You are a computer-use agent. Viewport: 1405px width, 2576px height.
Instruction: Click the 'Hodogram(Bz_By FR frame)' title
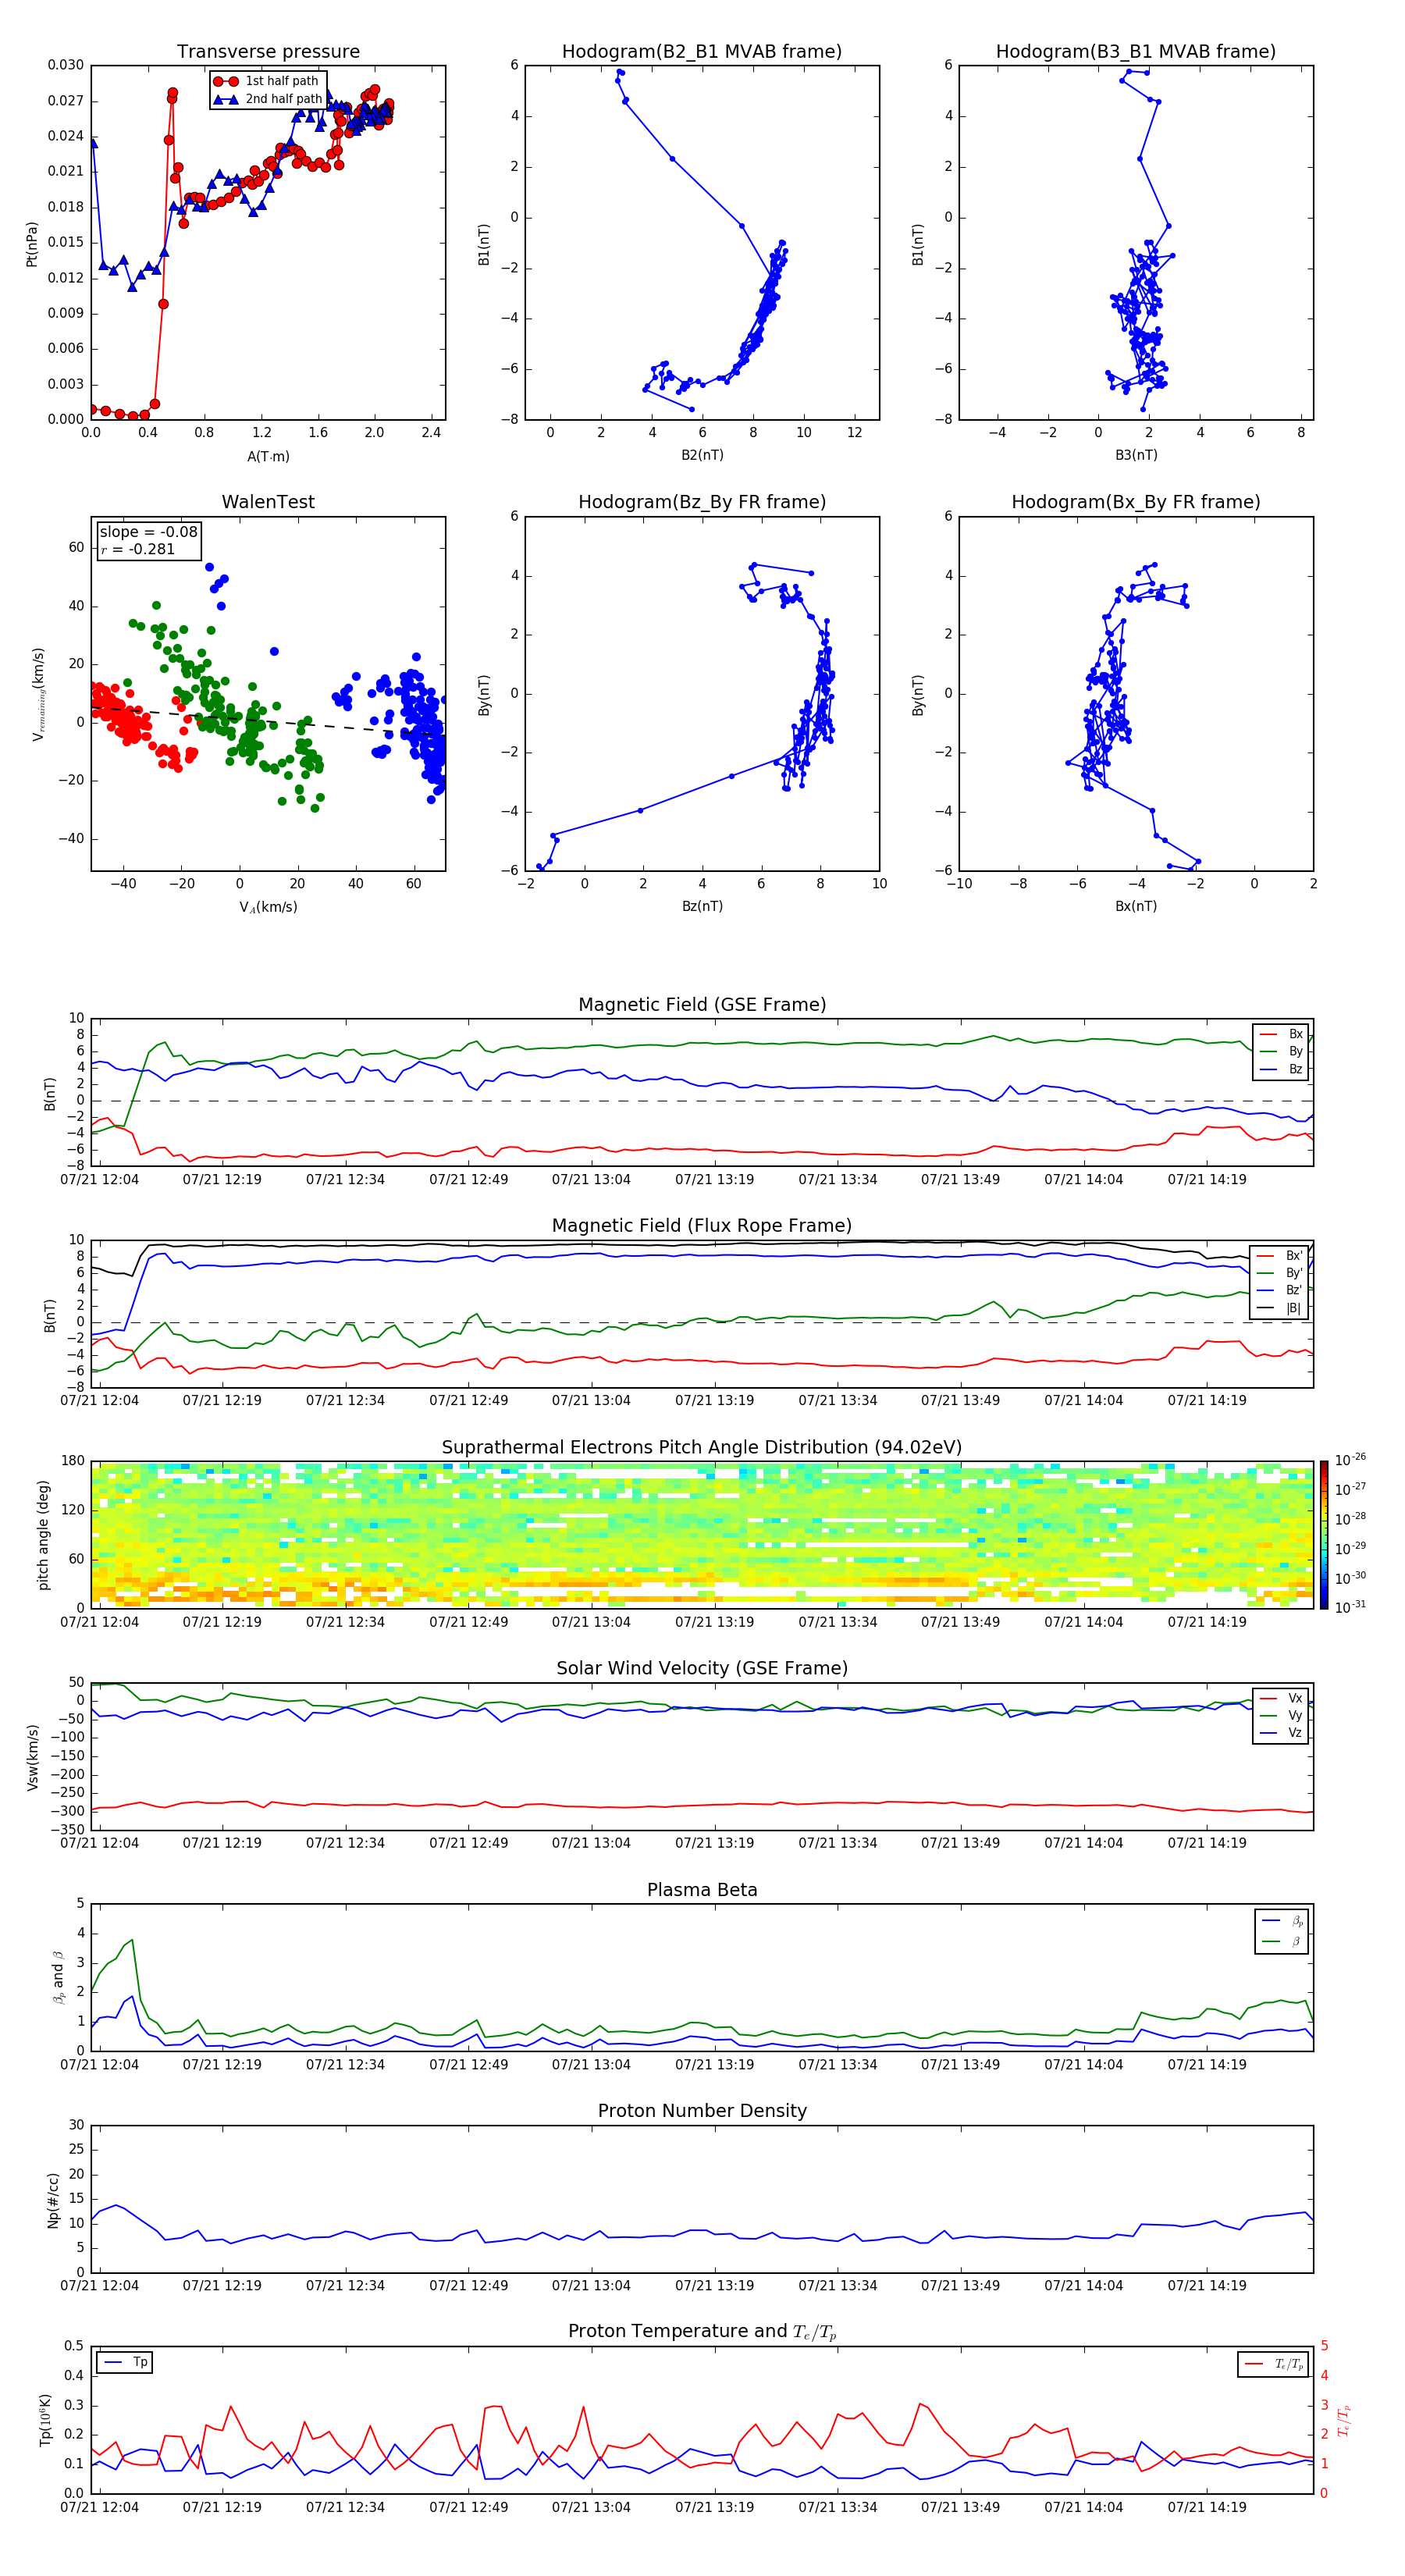tap(702, 502)
